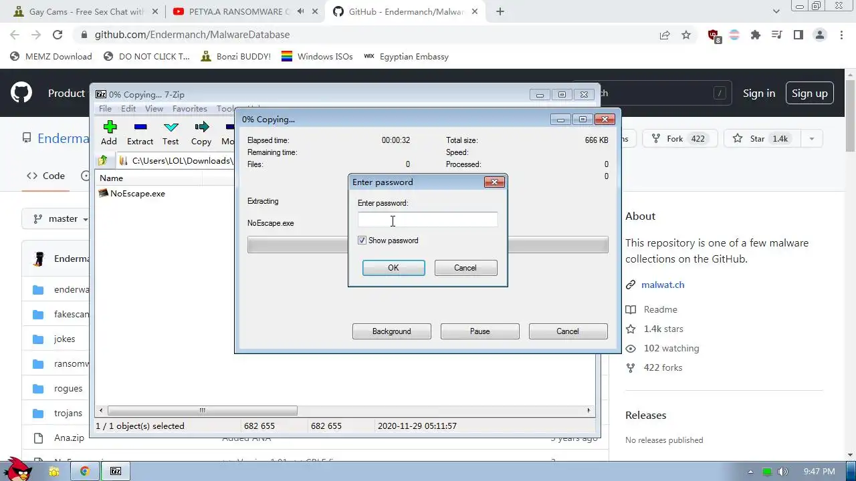Click the 7-Zip Extract toolbar icon
This screenshot has height=481, width=856.
pos(140,127)
